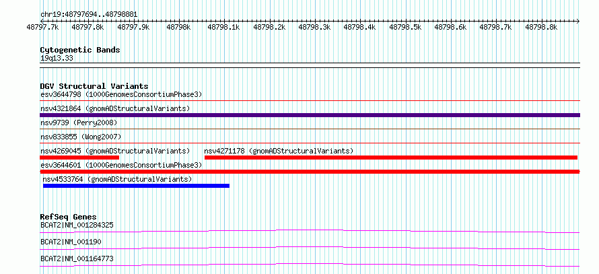599x274 pixels.
Task: Click the 48798.7k ruler tick label
Action: (496, 27)
